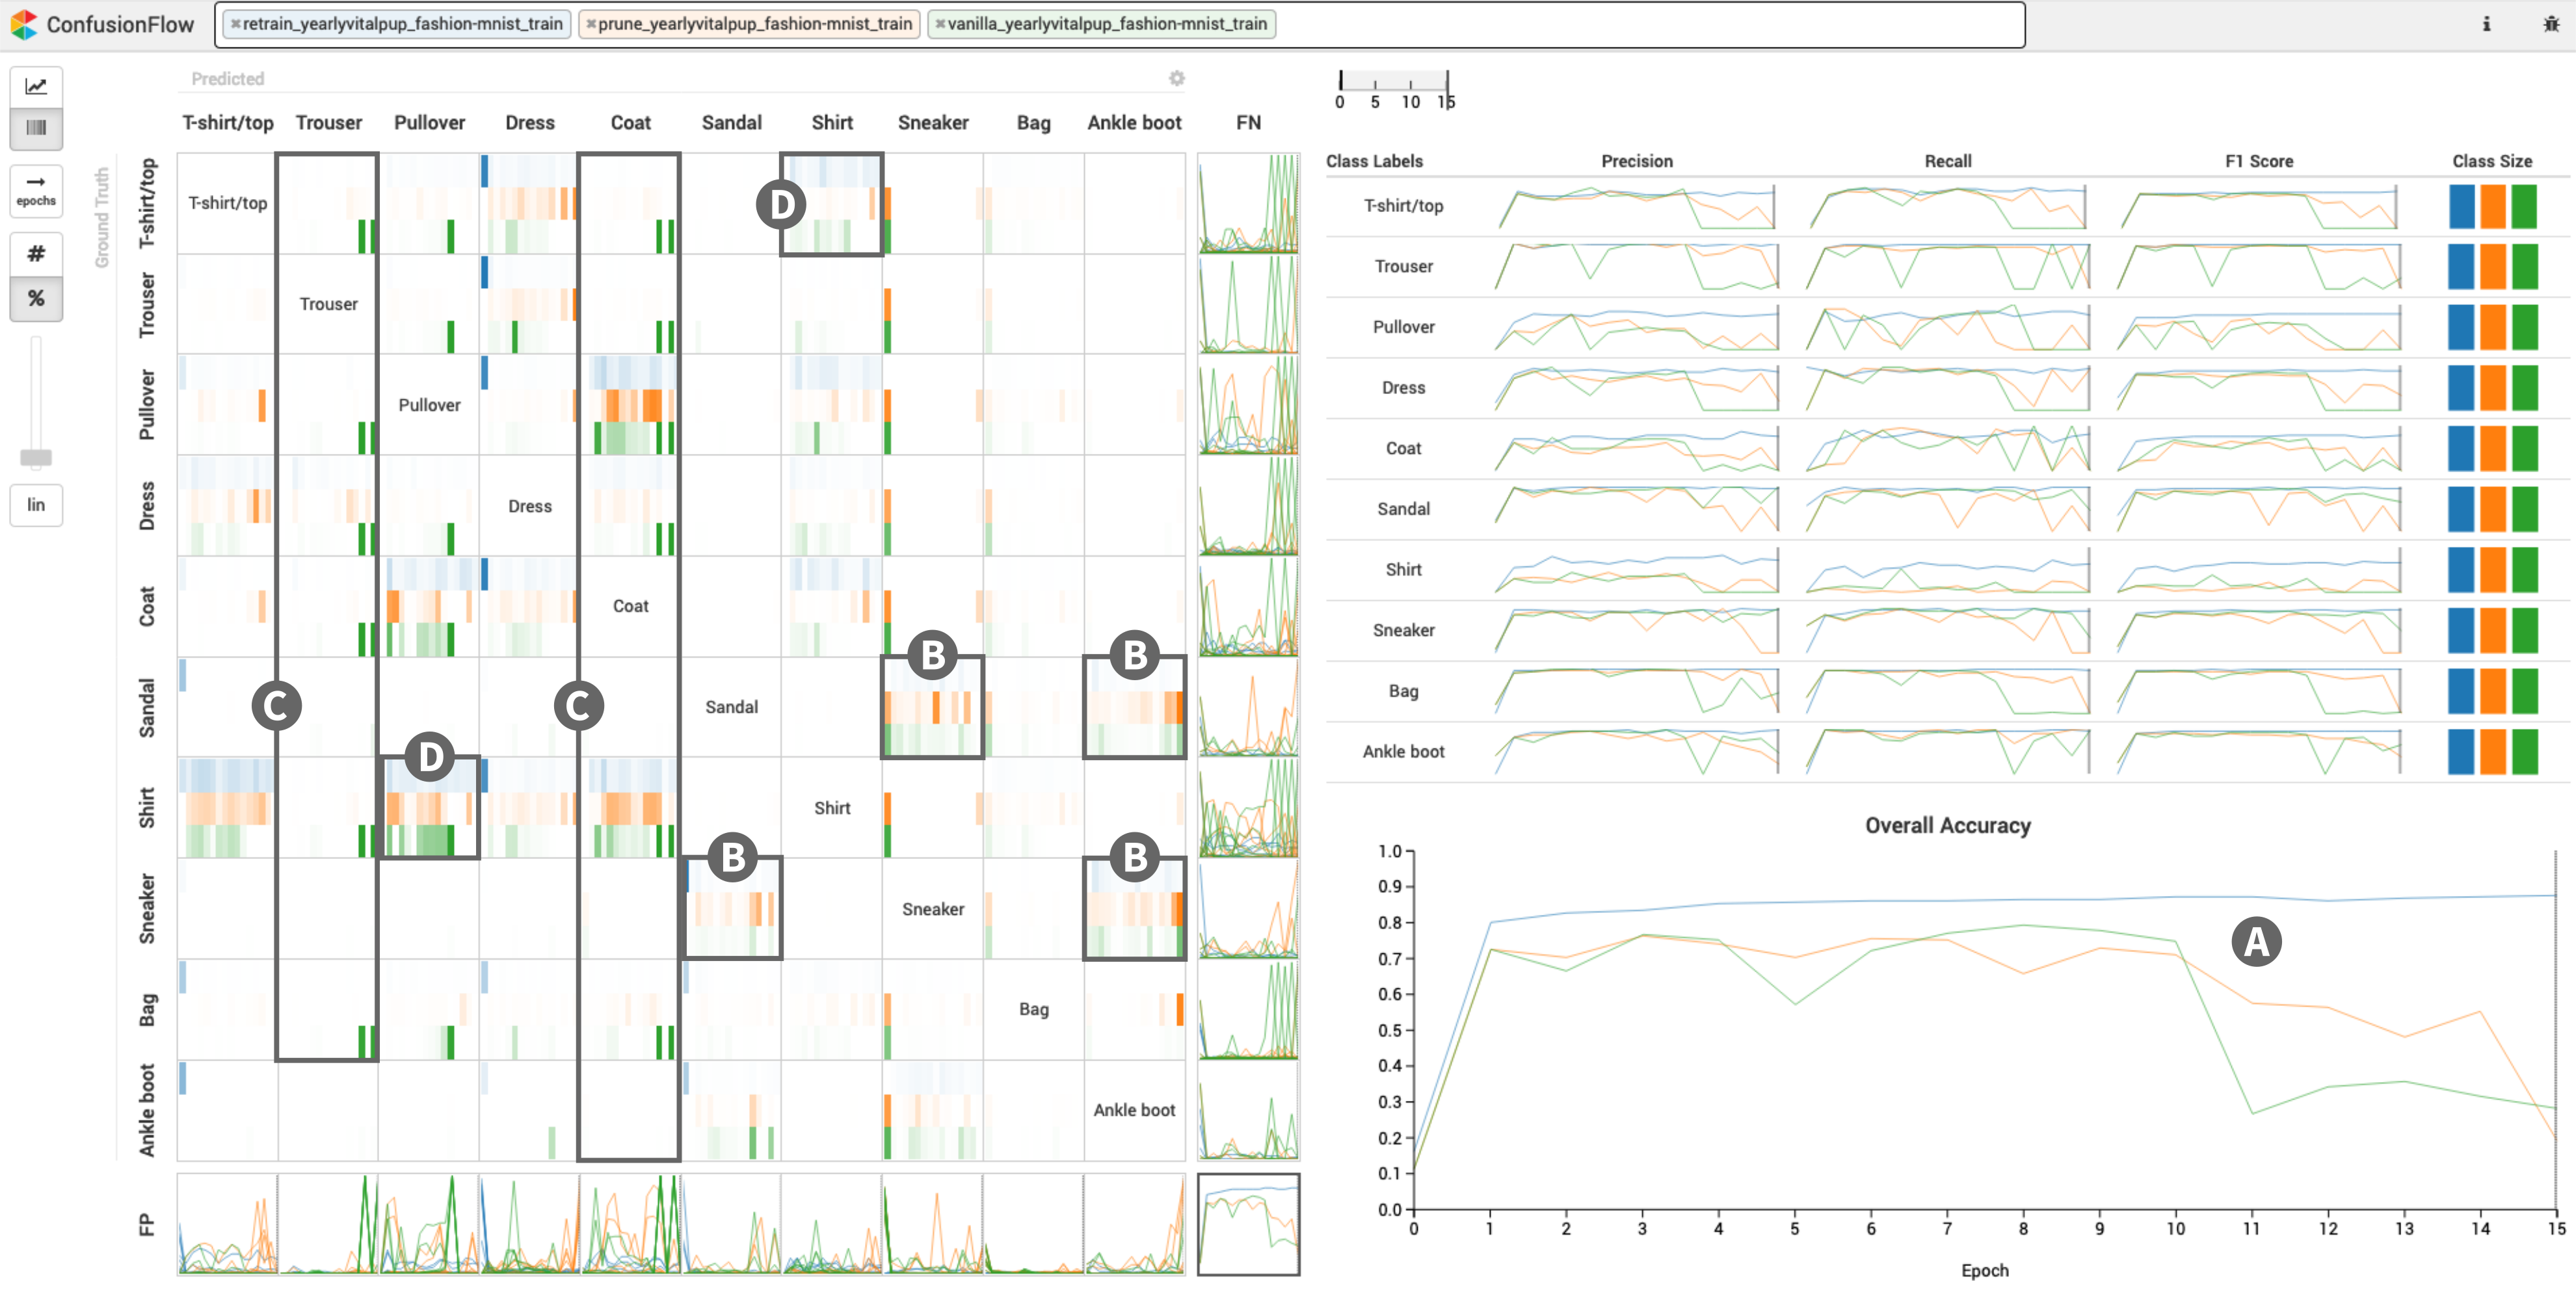Select the Sneaker column header
This screenshot has height=1294, width=2576.
point(932,123)
